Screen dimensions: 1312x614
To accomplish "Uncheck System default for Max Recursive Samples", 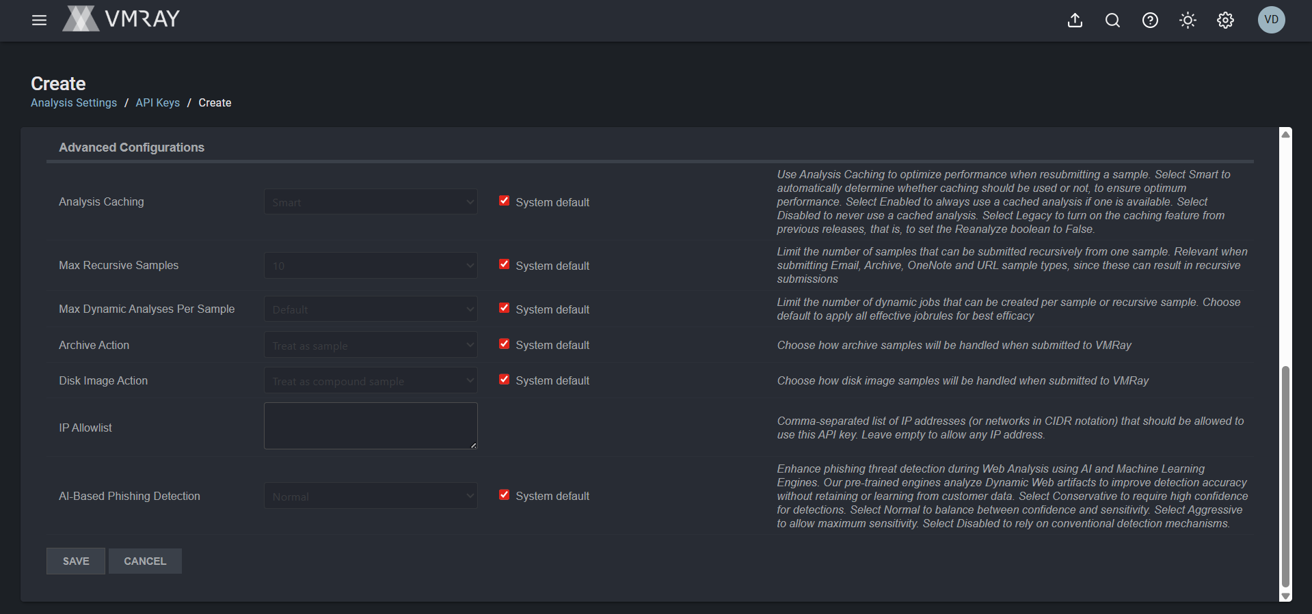I will [504, 264].
